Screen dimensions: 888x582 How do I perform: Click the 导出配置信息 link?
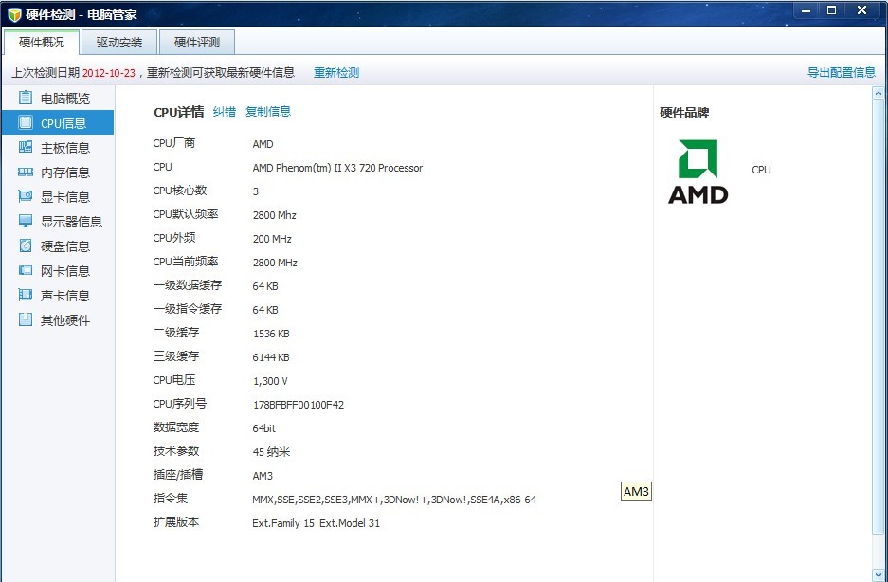pos(841,73)
